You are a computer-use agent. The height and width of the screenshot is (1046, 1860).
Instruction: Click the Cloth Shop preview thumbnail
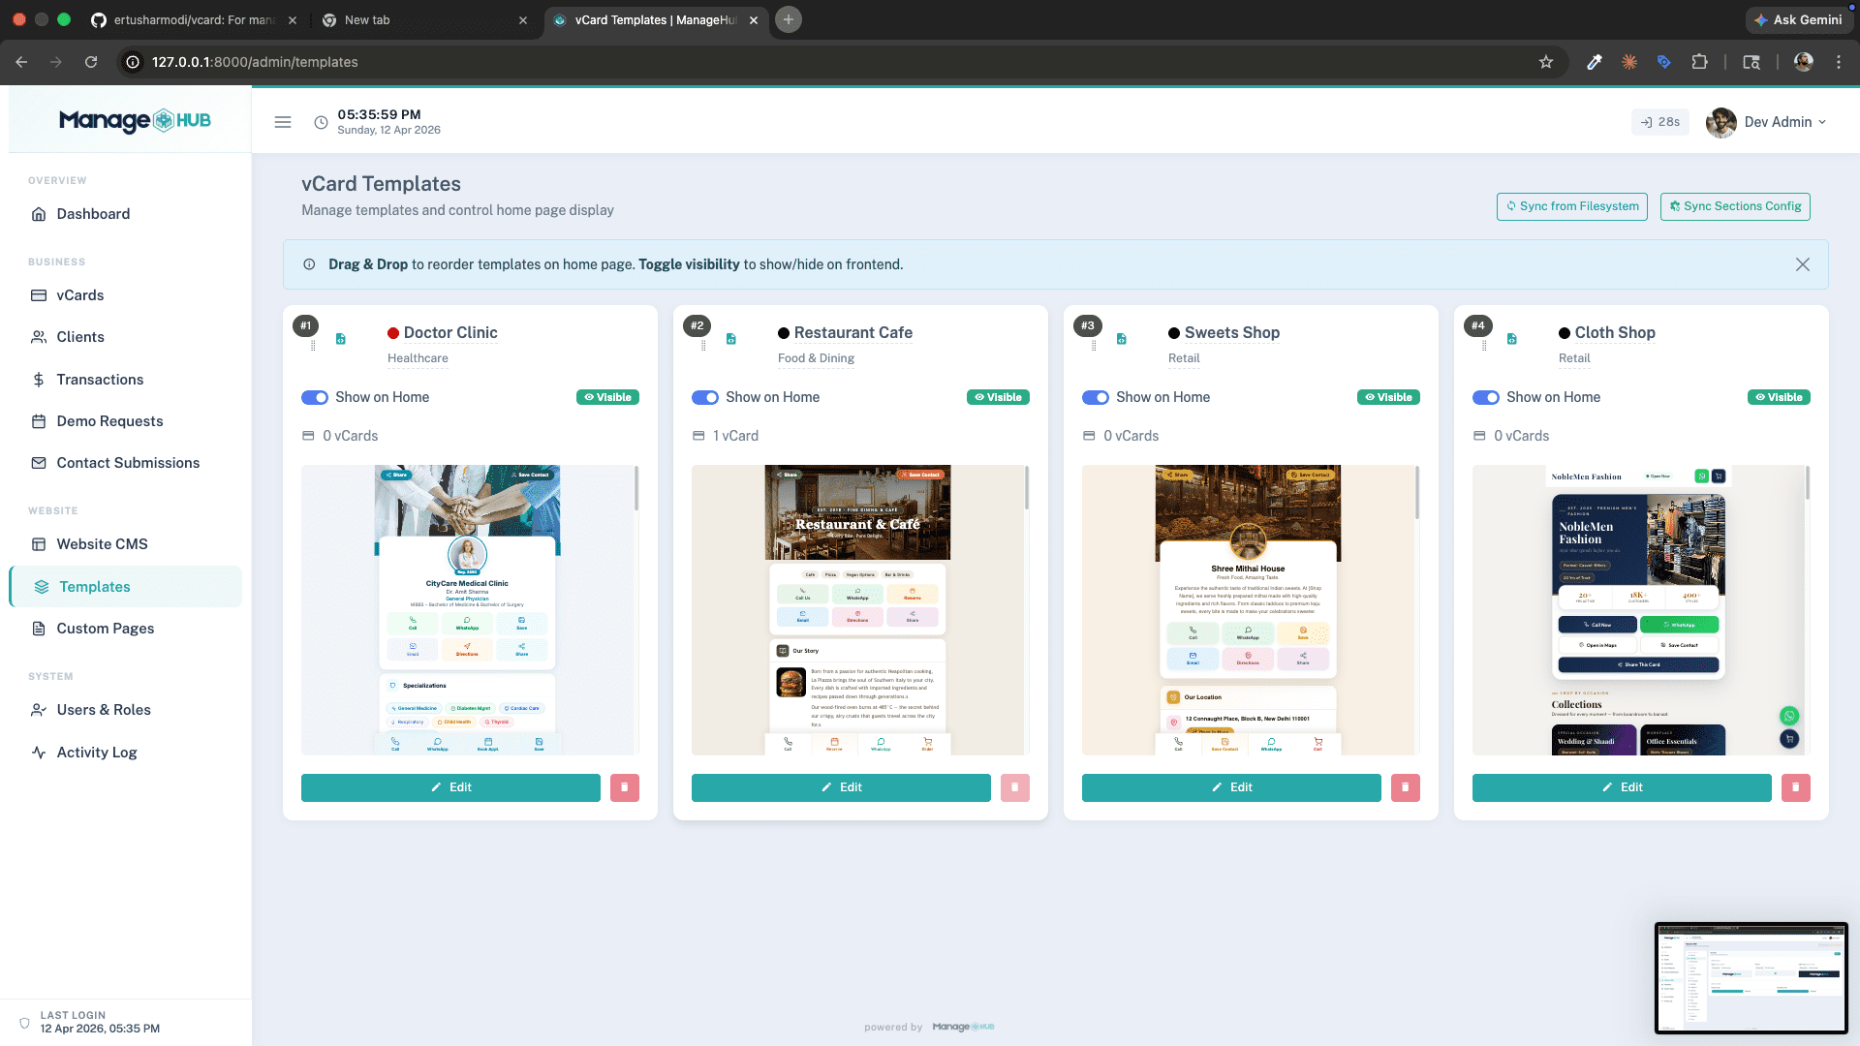tap(1639, 610)
